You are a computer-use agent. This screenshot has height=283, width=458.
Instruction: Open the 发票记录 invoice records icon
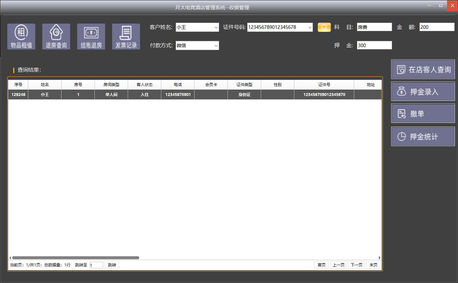click(x=126, y=37)
